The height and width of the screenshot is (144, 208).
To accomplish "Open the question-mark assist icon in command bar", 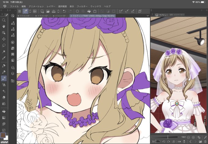I will (140, 11).
